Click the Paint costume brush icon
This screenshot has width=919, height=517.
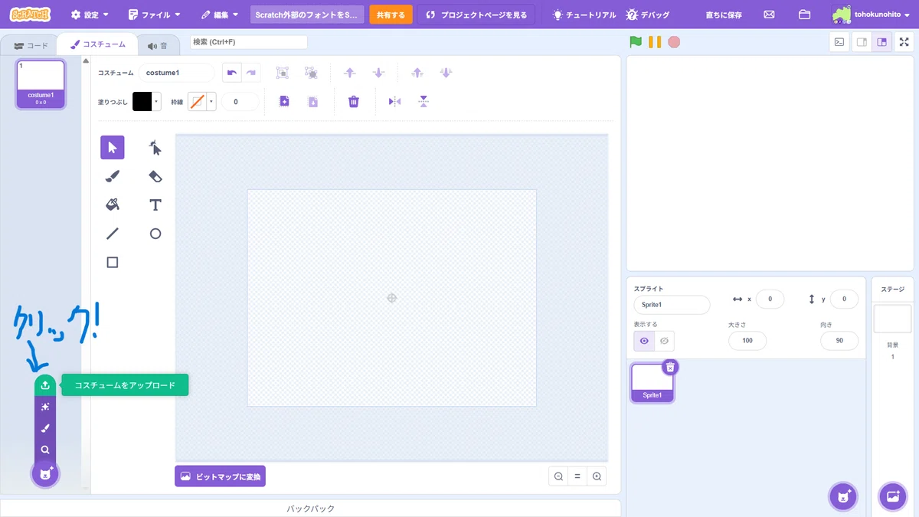point(45,428)
